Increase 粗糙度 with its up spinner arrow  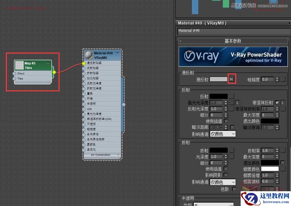click(x=277, y=77)
